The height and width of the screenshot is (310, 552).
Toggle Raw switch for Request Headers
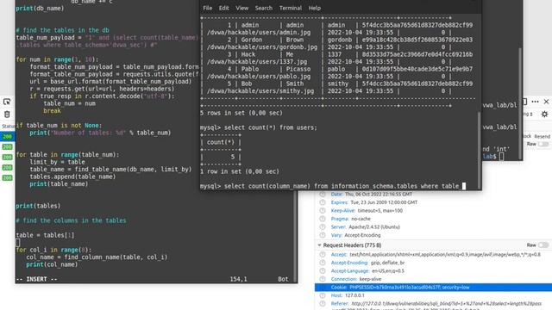[543, 245]
